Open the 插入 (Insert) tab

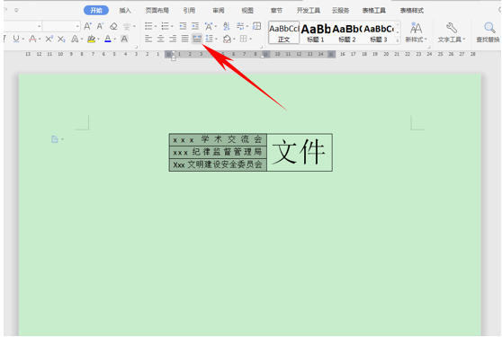pyautogui.click(x=125, y=11)
